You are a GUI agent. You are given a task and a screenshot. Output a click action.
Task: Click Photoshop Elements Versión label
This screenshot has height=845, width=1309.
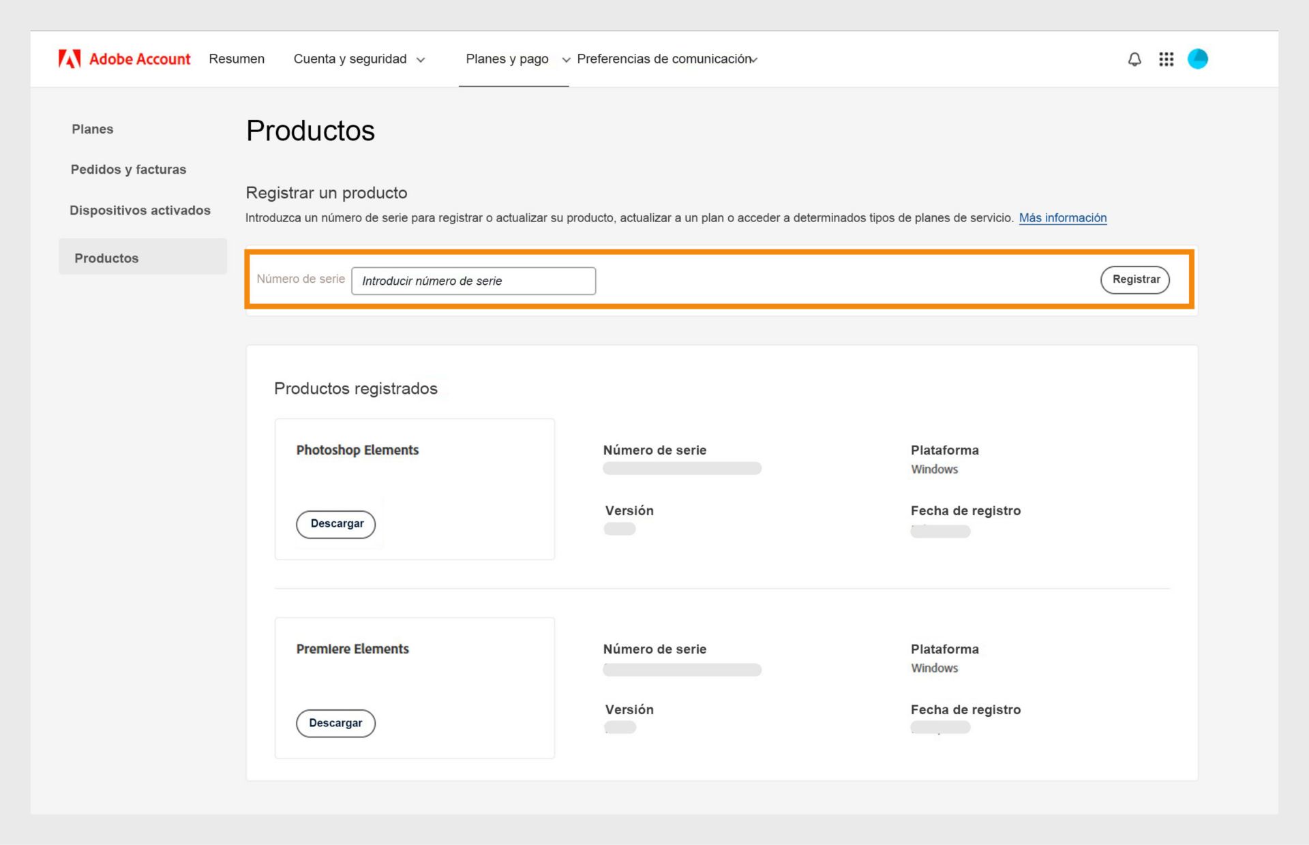(x=629, y=510)
